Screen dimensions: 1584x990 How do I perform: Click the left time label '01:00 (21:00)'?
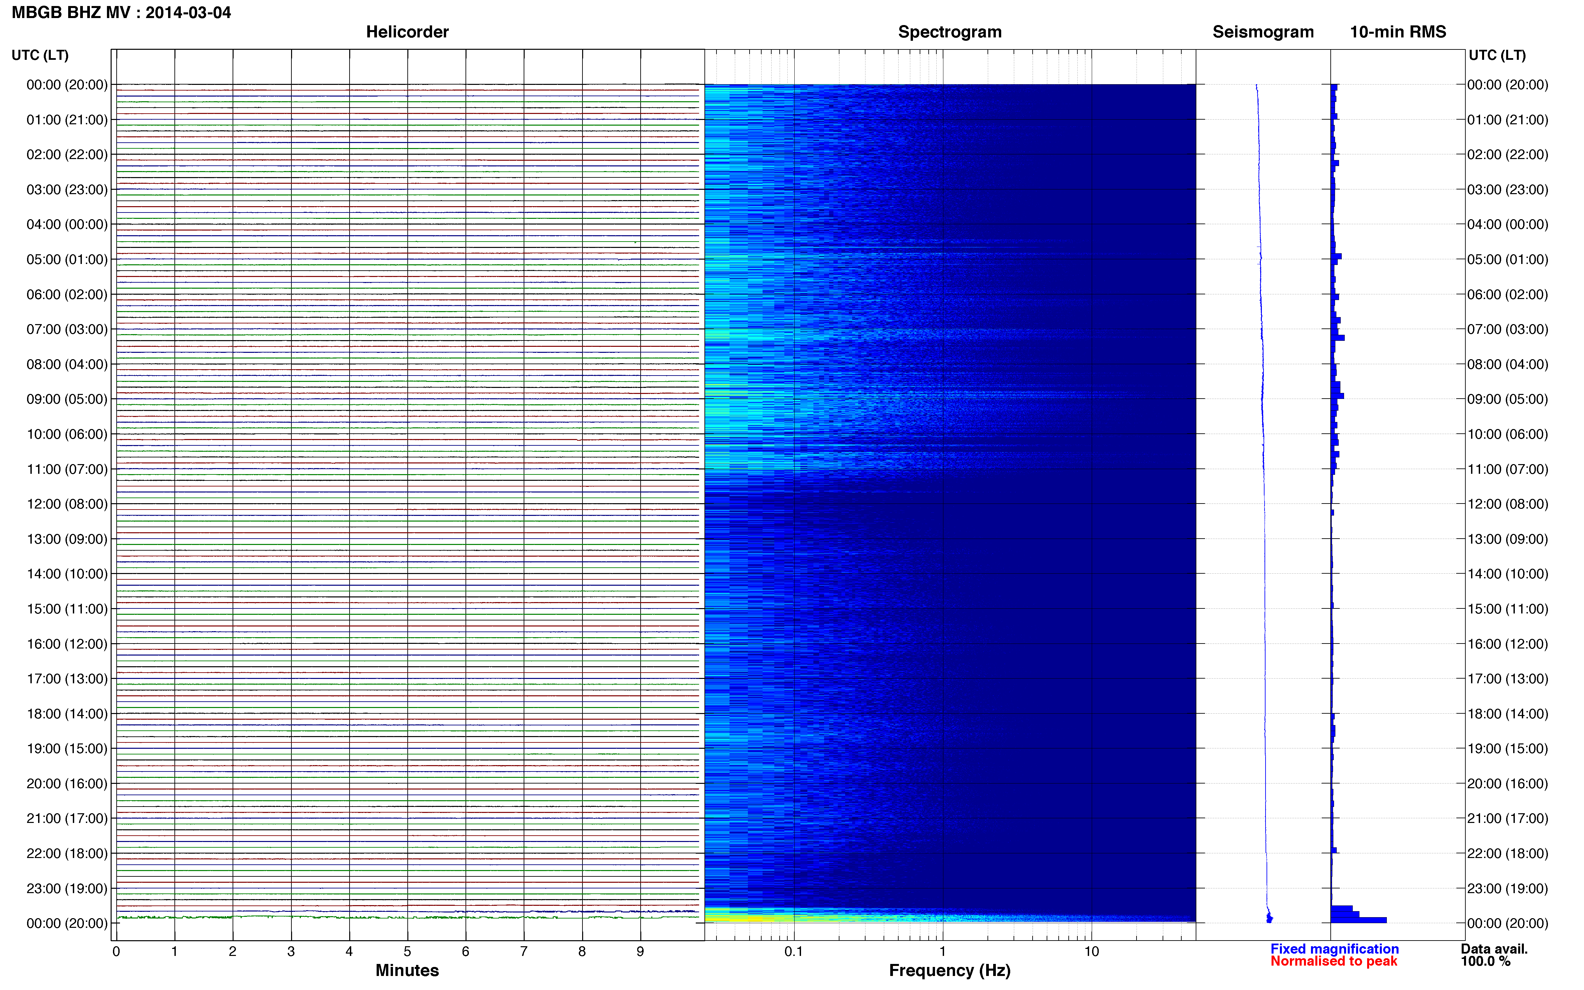click(x=67, y=120)
